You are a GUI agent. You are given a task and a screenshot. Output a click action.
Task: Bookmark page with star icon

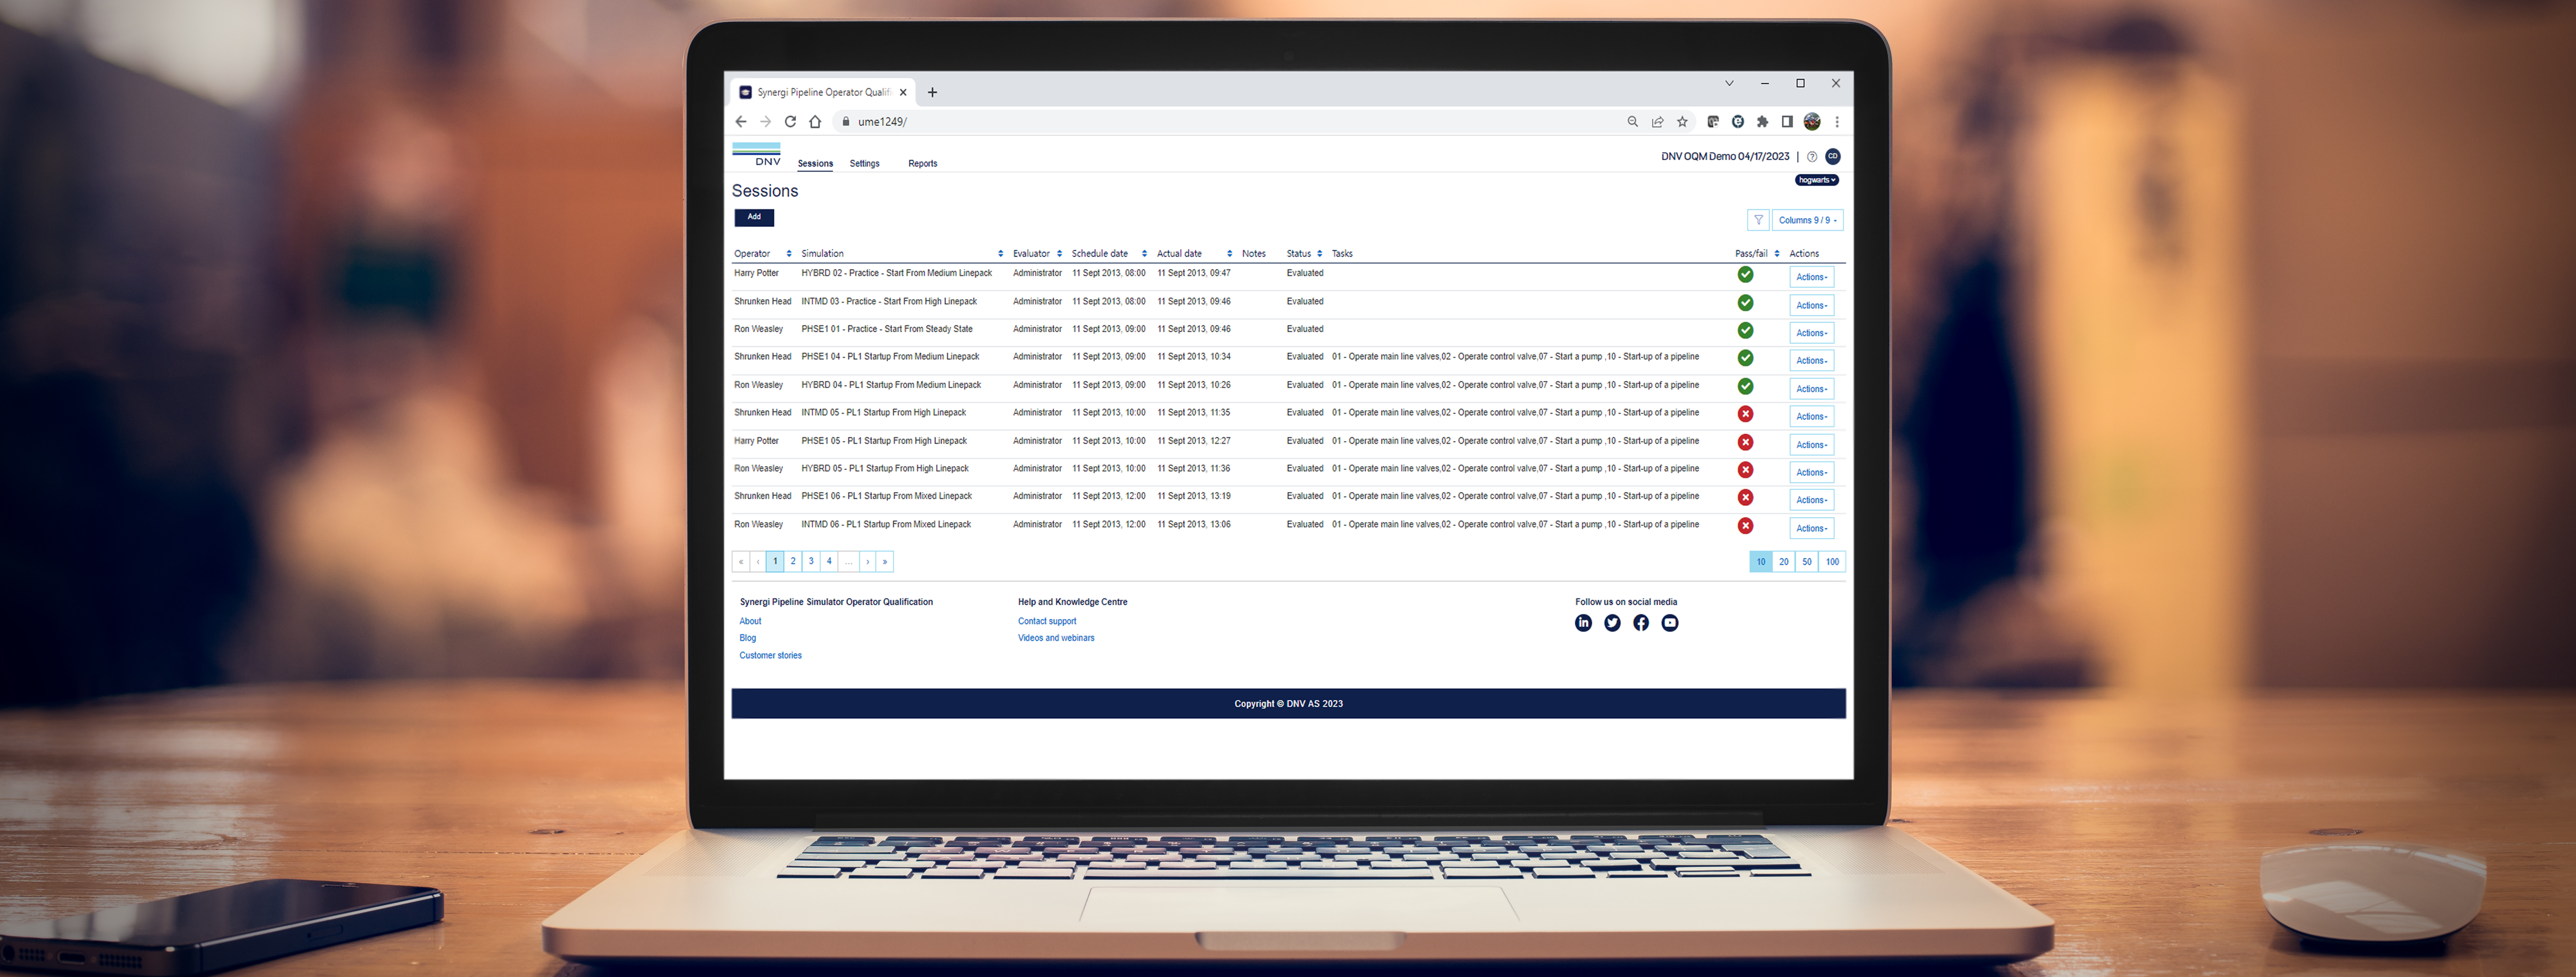coord(1682,122)
